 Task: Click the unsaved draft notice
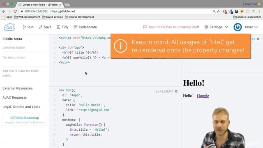(171, 27)
